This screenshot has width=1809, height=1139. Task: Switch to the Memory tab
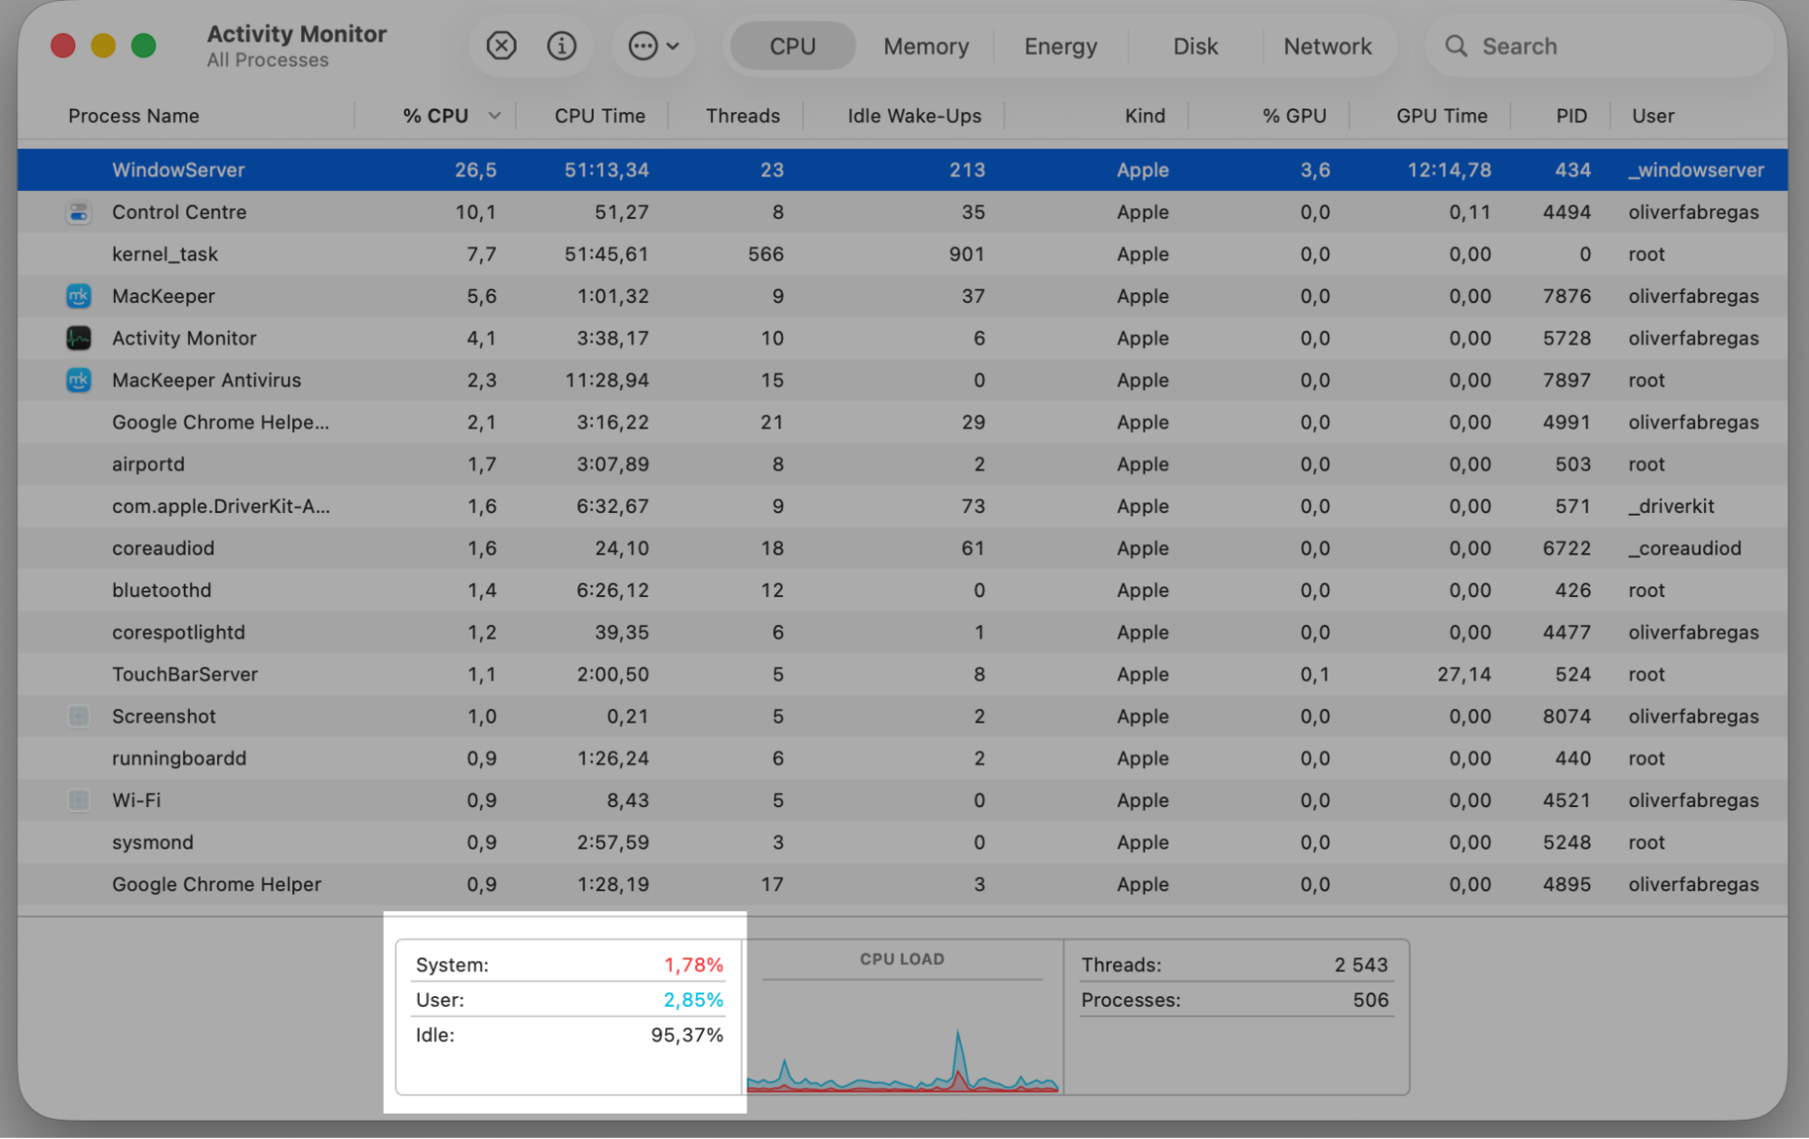926,46
